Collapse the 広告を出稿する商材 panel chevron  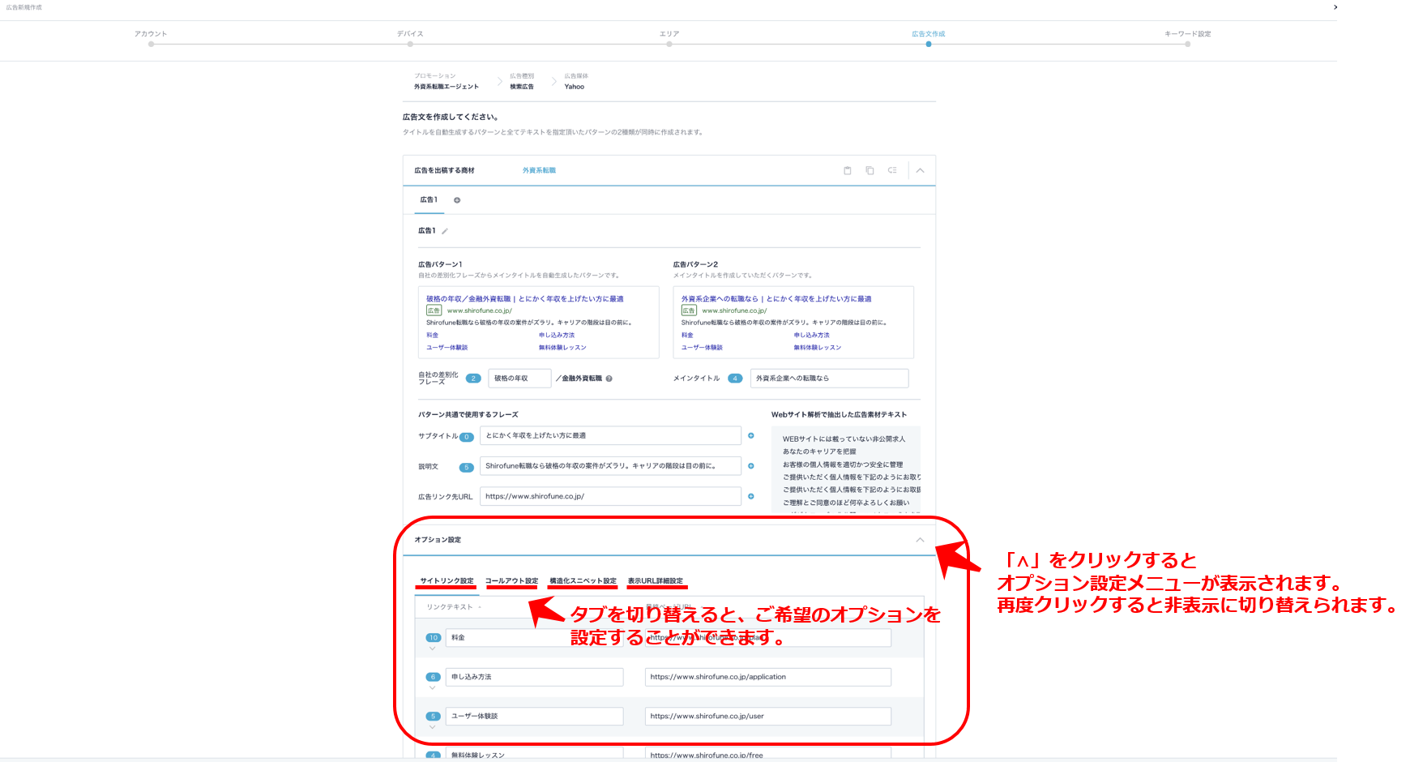click(x=920, y=170)
